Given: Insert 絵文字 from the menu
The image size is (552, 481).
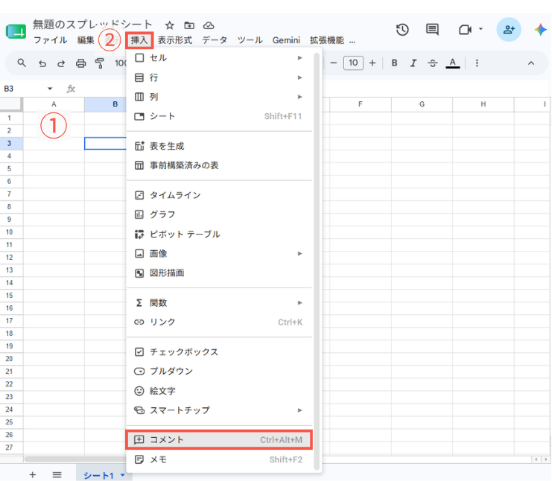Looking at the screenshot, I should coord(219,391).
